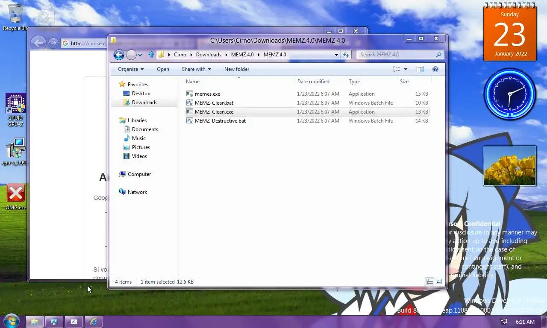Click the Downloads breadcrumb in the address bar
547x328 pixels.
(x=209, y=55)
